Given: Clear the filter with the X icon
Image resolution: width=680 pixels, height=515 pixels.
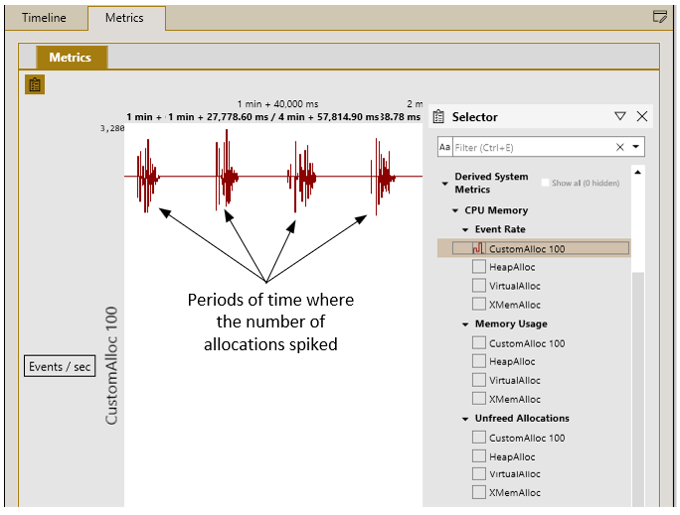Looking at the screenshot, I should [x=620, y=147].
